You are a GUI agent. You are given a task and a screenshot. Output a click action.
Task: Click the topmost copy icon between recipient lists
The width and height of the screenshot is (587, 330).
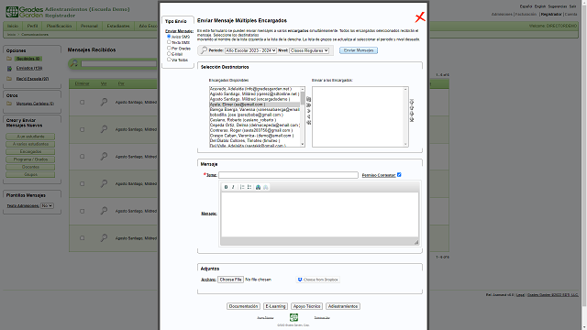pos(309,99)
